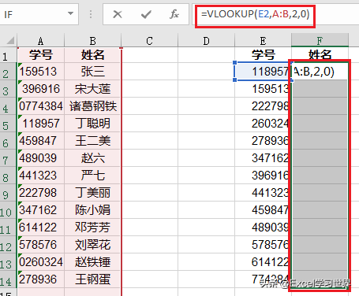Screen dimensions: 359x296
Task: Click the name 王二美
Action: tap(93, 141)
